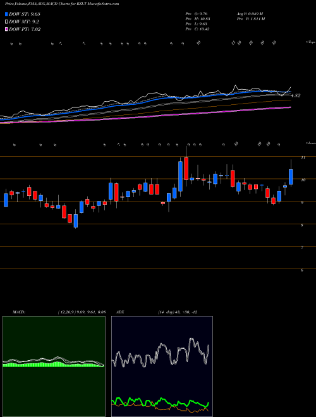Click the '<Tops' label at the right edge
The height and width of the screenshot is (417, 316).
[310, 42]
